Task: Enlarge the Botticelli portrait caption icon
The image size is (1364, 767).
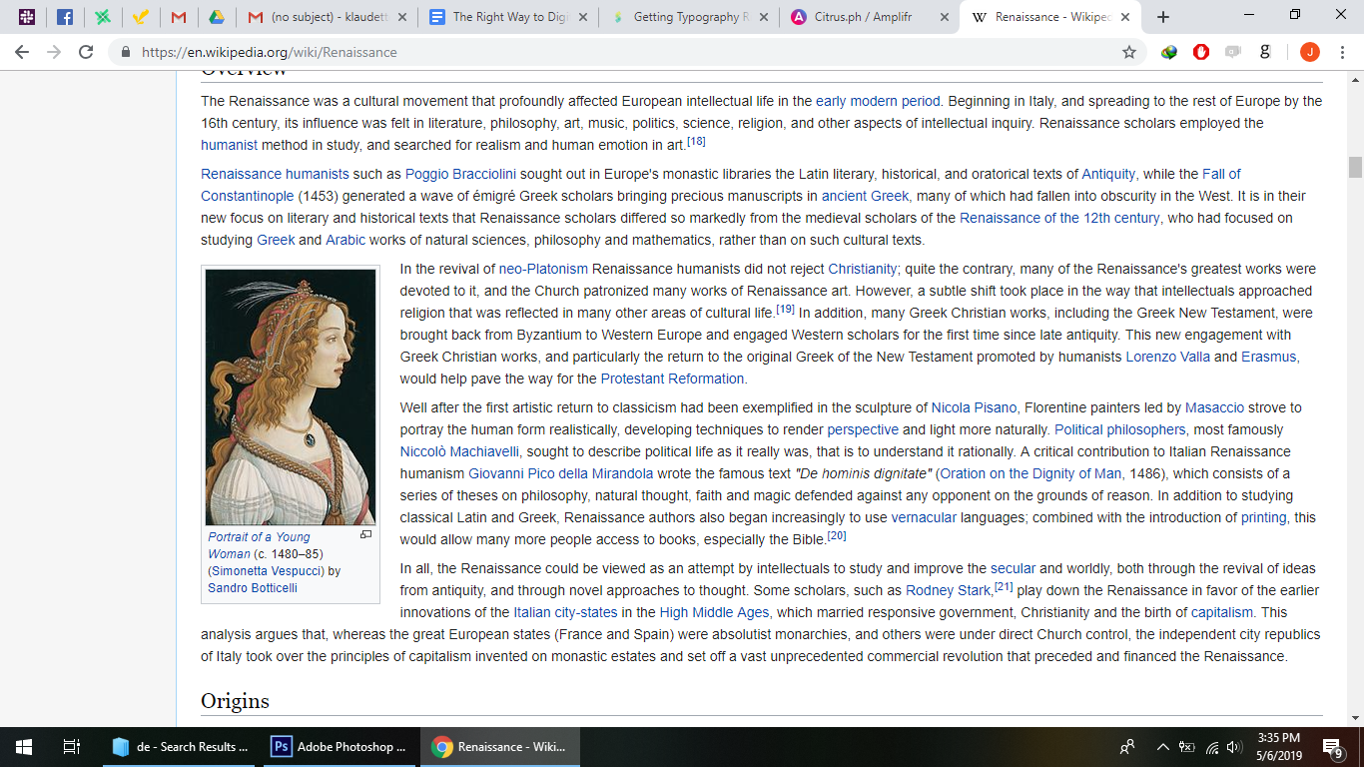Action: [x=365, y=535]
